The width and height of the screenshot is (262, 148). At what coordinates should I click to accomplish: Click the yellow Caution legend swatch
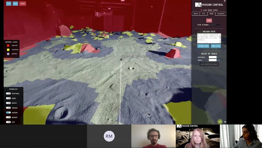[x=8, y=50]
